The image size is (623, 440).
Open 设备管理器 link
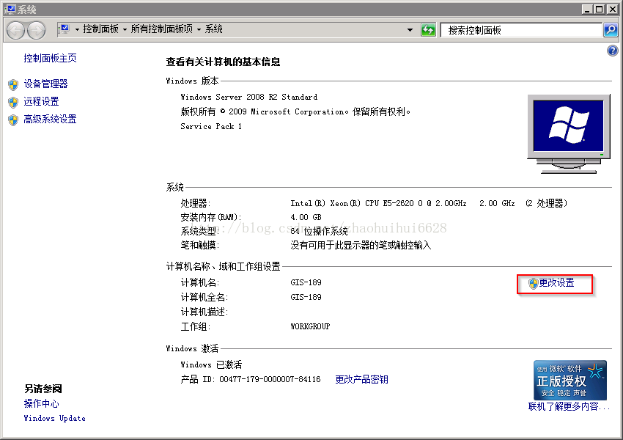45,84
